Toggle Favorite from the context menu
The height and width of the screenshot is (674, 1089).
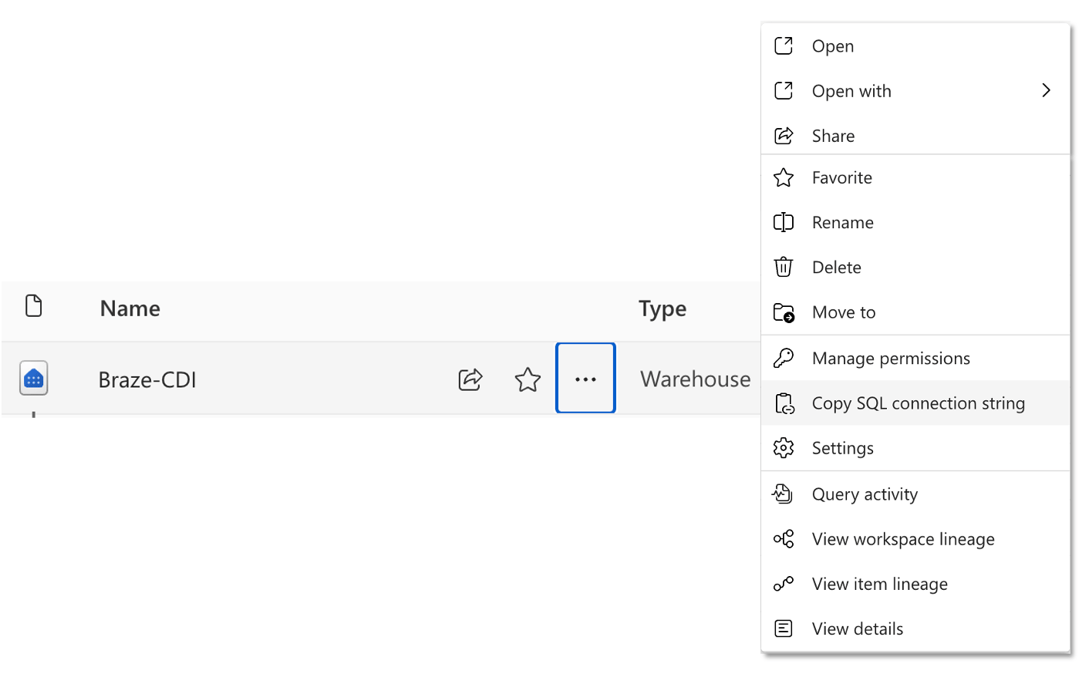coord(841,177)
